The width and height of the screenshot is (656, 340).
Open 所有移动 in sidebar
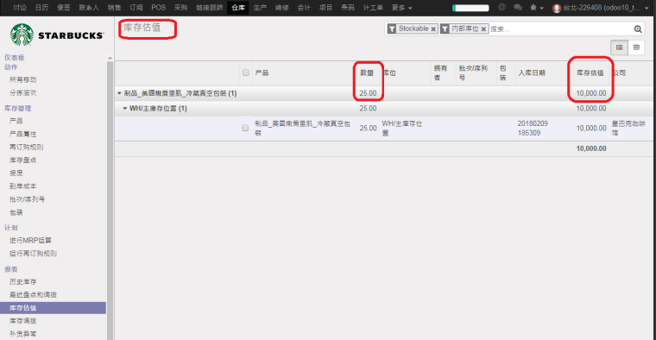tap(23, 79)
